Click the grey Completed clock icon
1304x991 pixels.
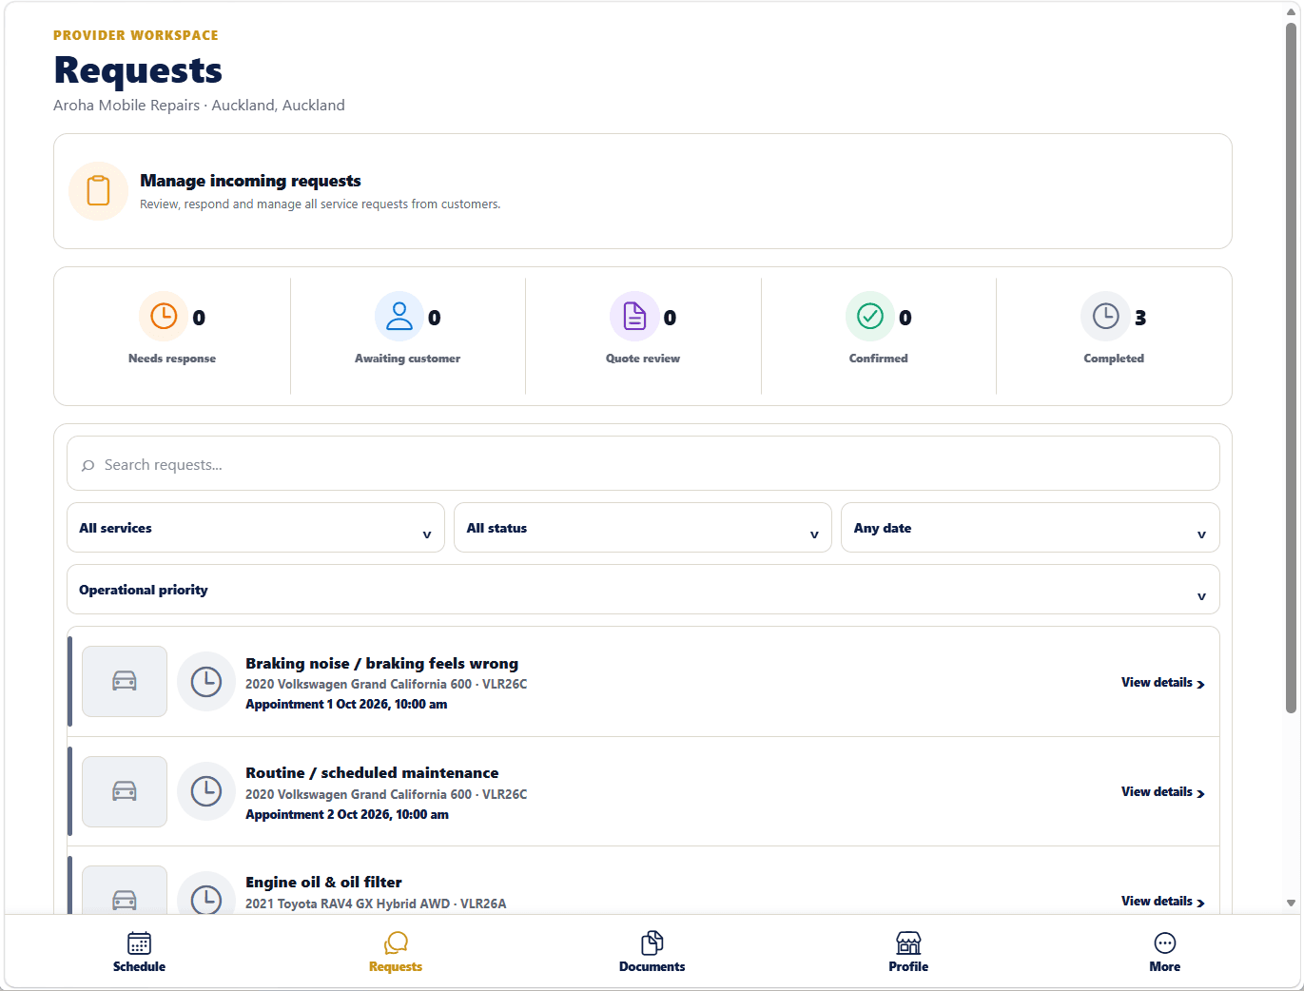(1105, 316)
